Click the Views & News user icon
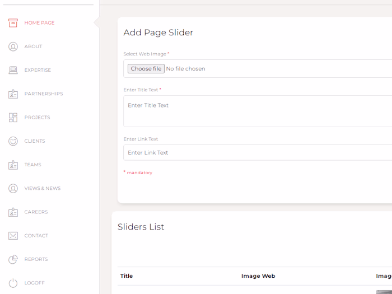This screenshot has width=392, height=294. 13,188
